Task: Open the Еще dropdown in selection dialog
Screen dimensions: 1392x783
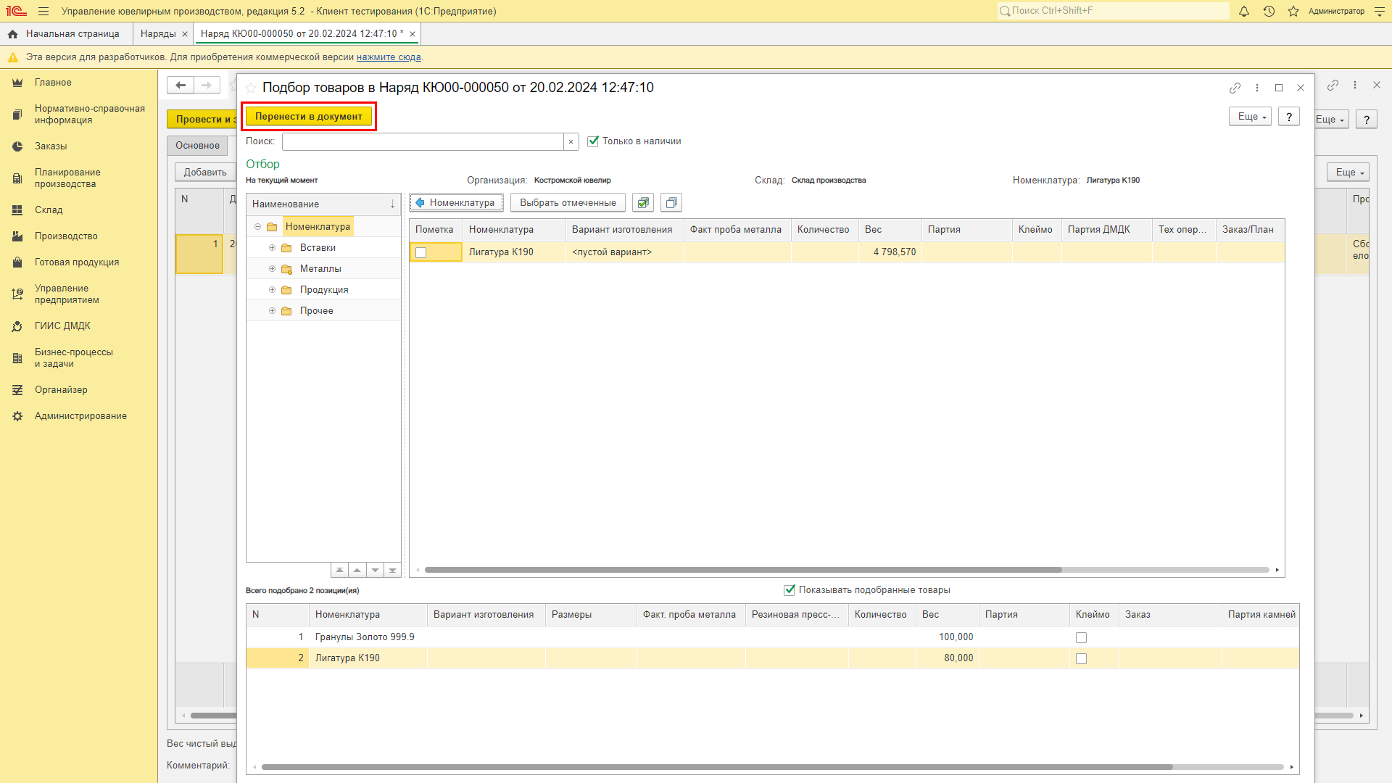Action: point(1250,117)
